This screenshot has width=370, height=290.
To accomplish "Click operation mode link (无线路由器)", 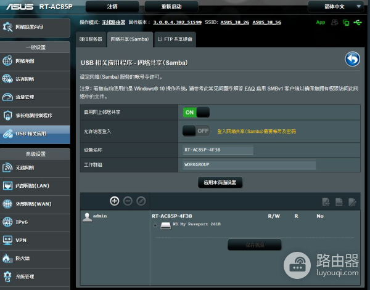I will (113, 22).
